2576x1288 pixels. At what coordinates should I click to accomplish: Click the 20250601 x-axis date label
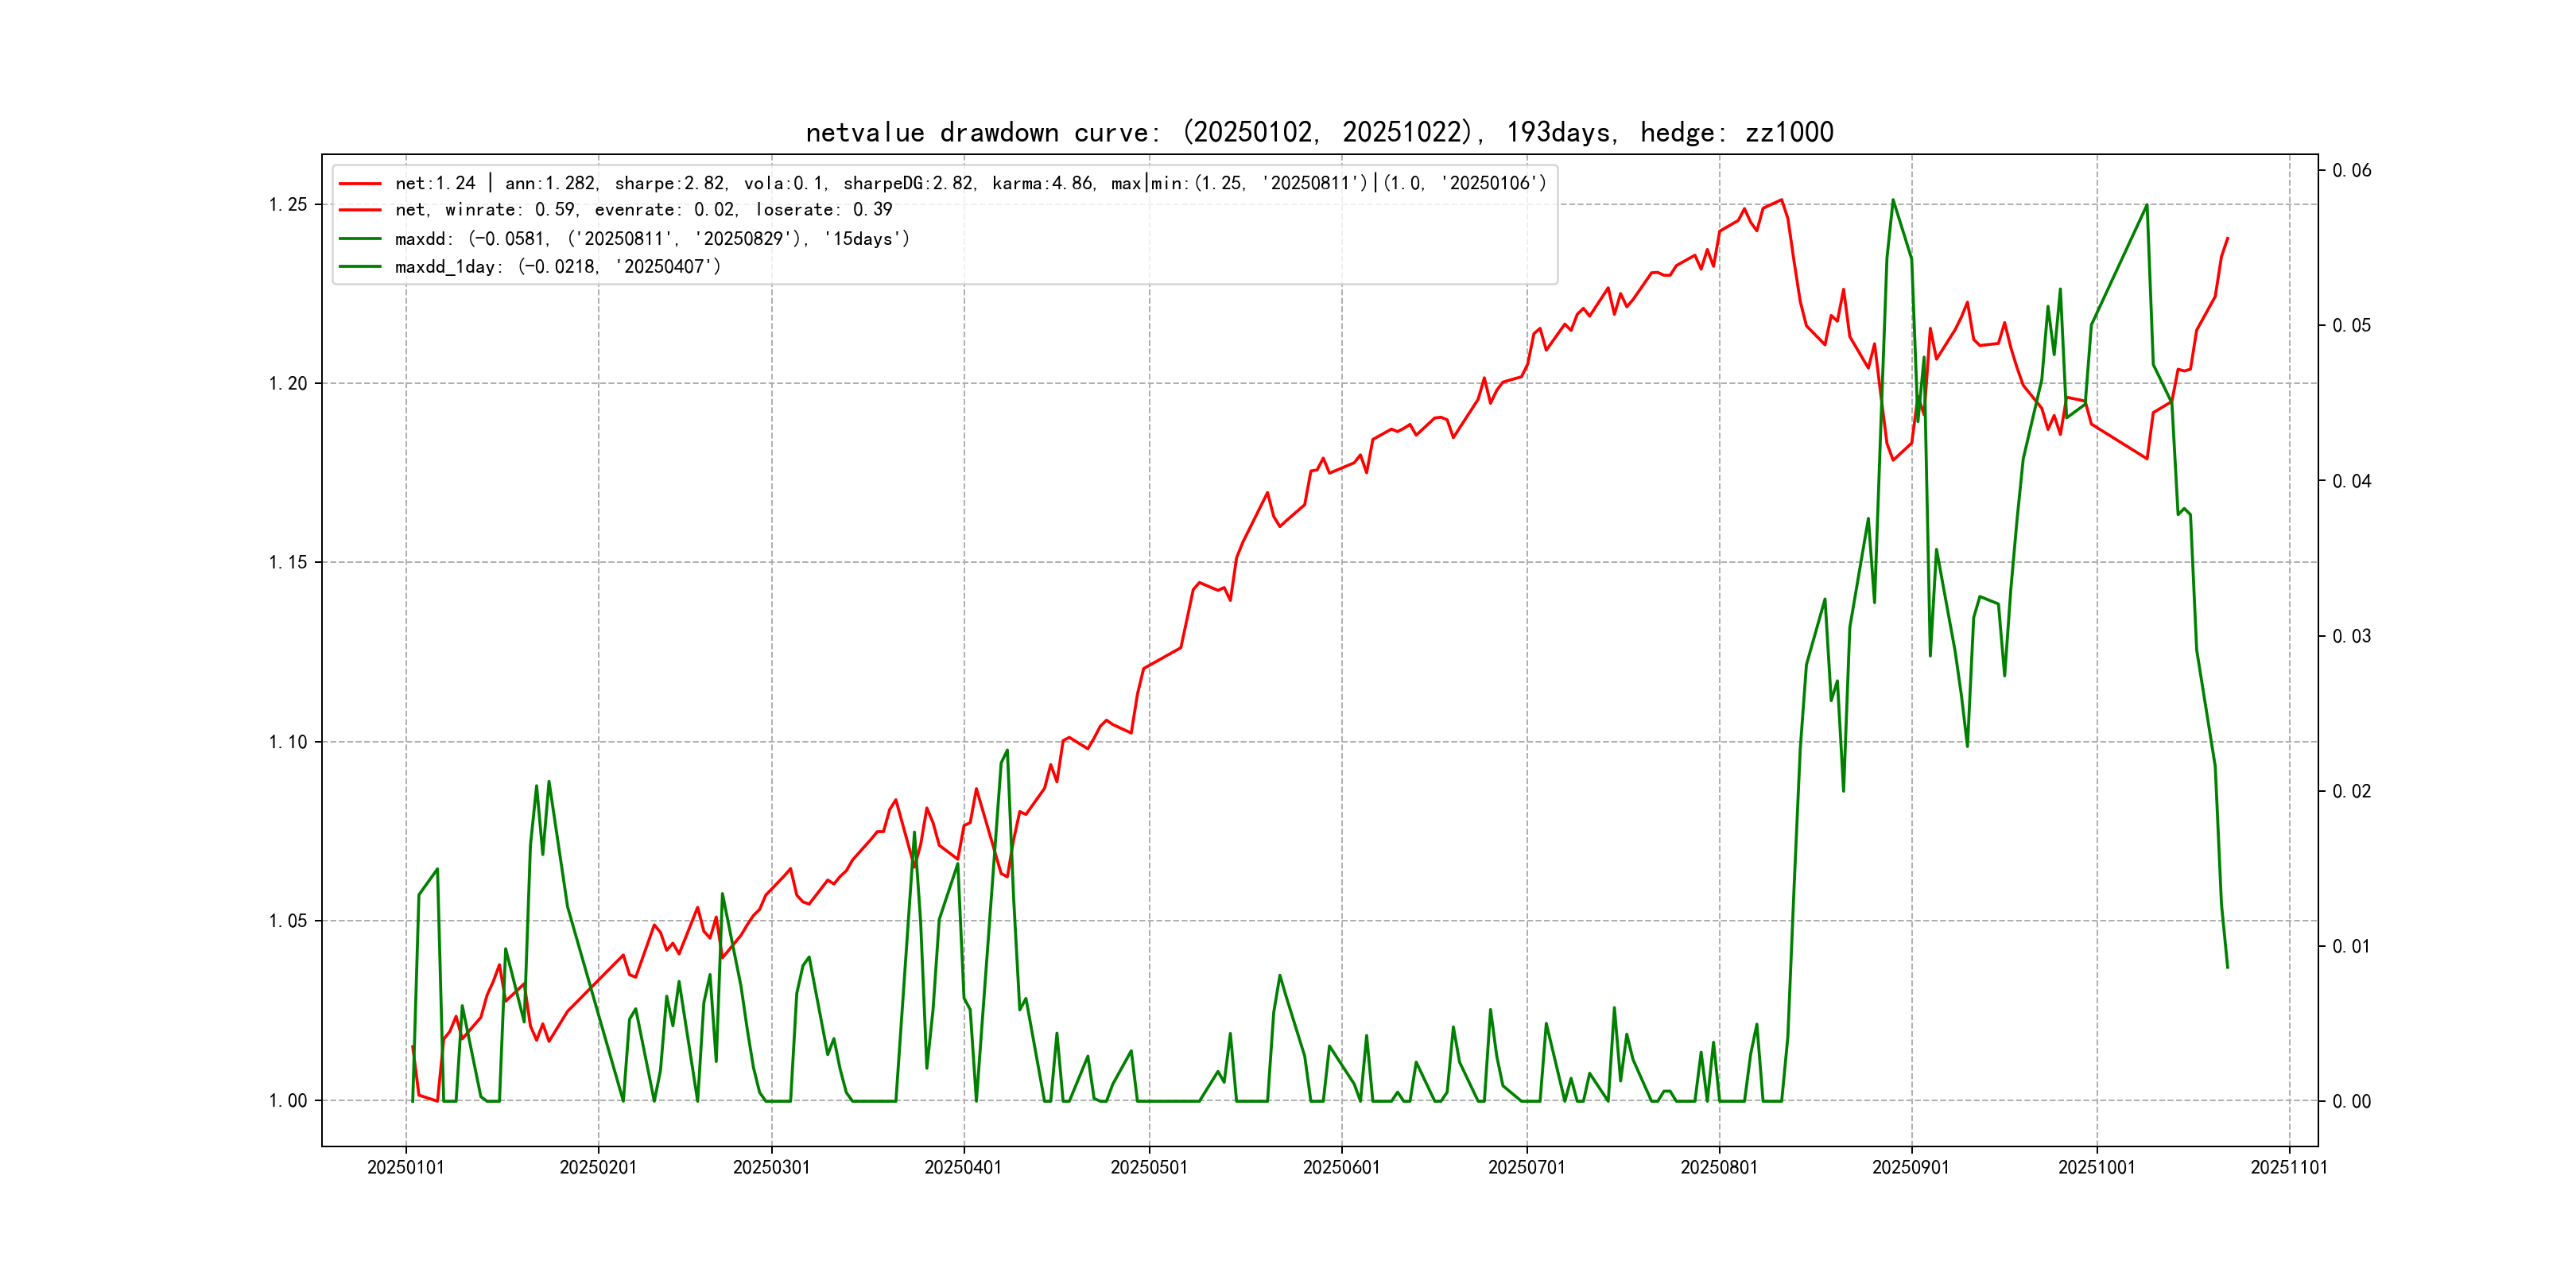pos(1341,1167)
